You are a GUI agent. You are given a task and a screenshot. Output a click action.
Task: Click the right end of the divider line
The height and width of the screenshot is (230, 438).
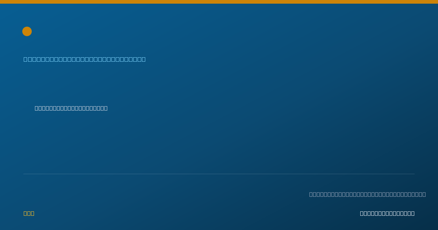tap(414, 174)
